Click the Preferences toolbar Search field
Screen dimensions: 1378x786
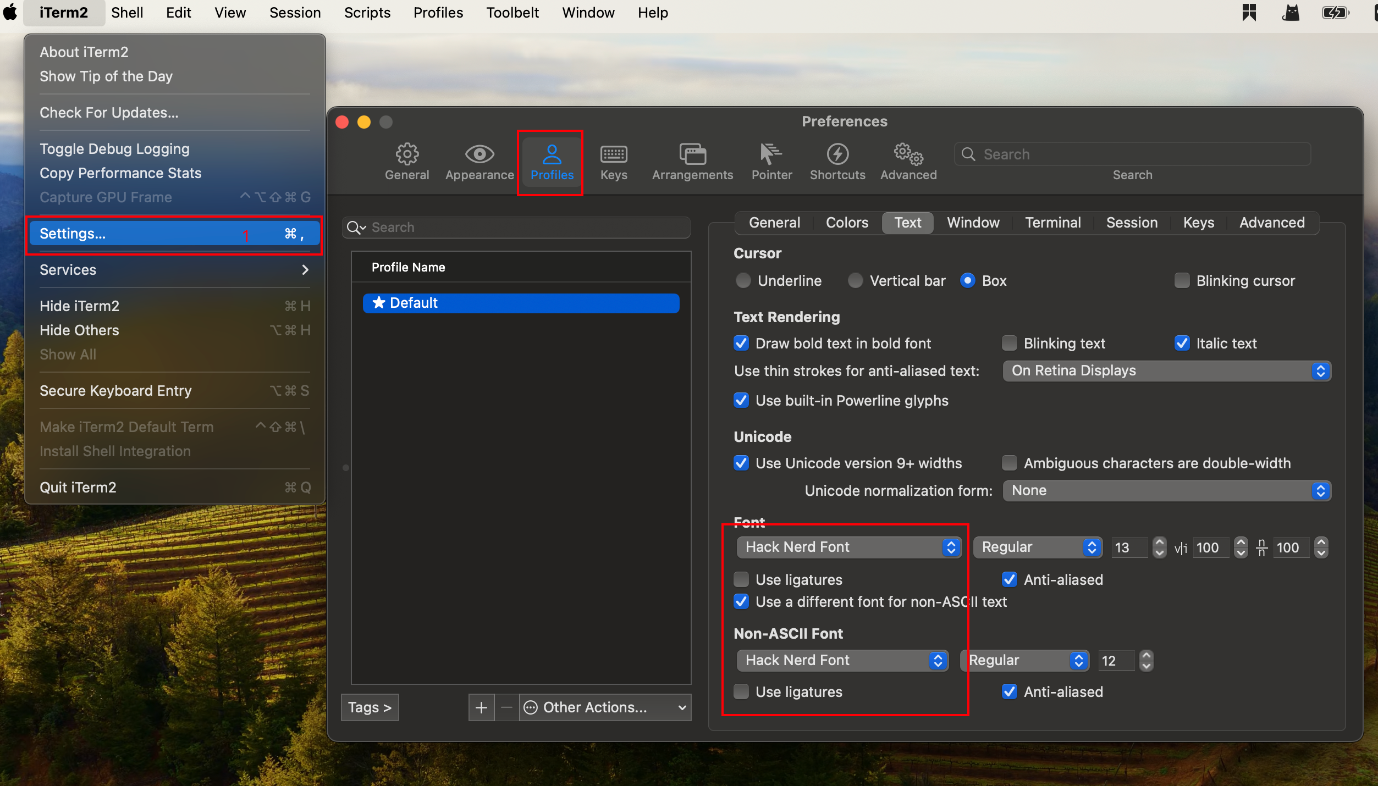1133,154
